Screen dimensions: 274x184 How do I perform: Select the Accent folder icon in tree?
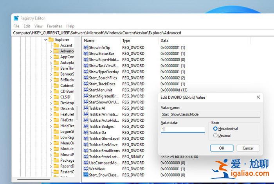click(56, 45)
